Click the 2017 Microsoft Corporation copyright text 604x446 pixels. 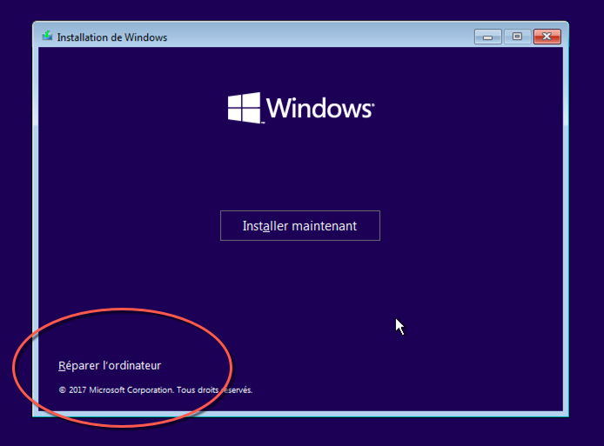[155, 389]
